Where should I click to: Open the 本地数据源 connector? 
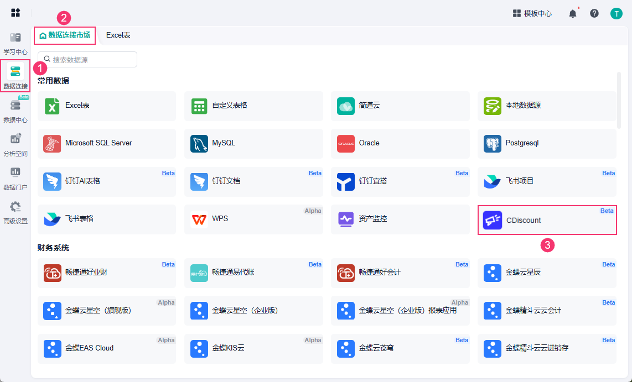(547, 106)
